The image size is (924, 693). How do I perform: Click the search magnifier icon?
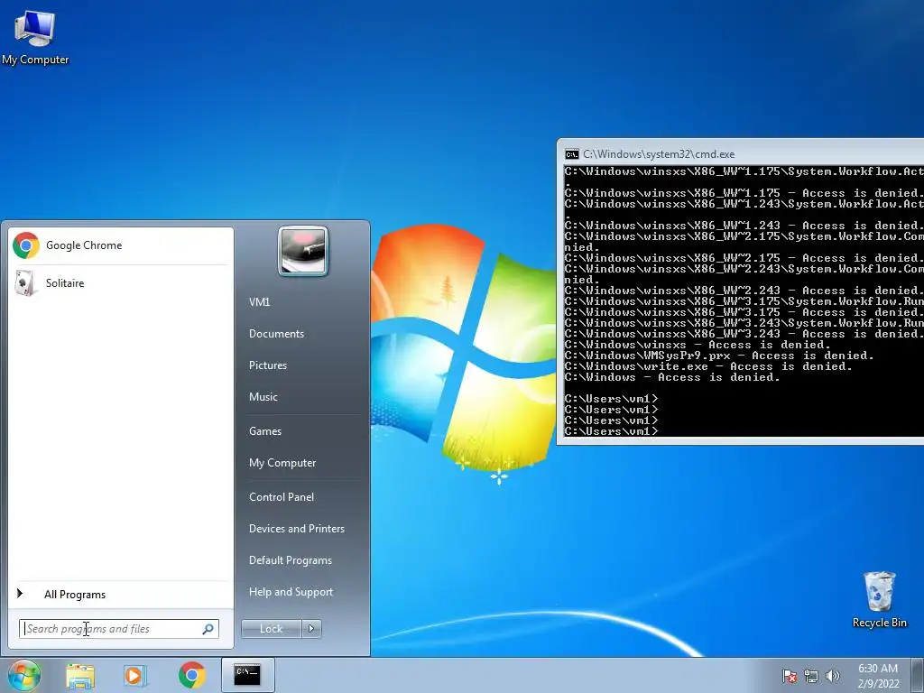pos(208,629)
